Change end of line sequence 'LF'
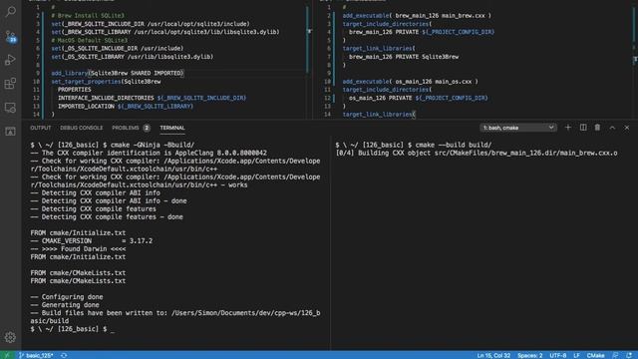Viewport: 638px width, 359px height. click(576, 355)
